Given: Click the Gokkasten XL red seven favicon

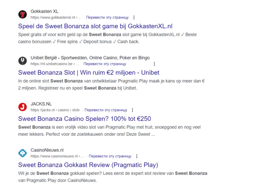Looking at the screenshot, I should (x=23, y=14).
